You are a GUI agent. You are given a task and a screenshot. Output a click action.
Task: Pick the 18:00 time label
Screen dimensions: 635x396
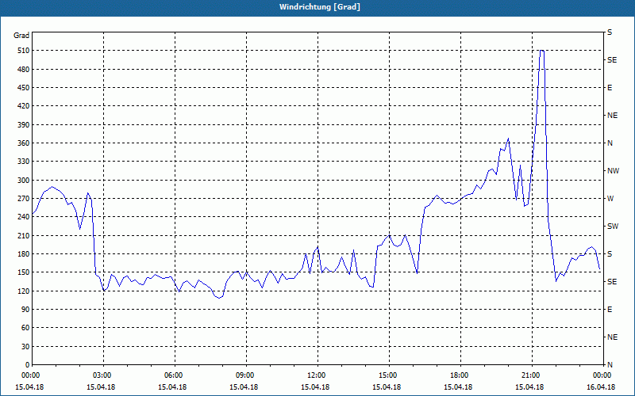tap(460, 375)
